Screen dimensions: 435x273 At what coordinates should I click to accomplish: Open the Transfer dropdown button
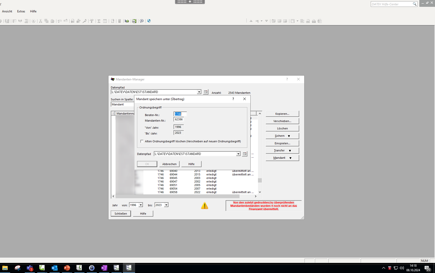(x=282, y=150)
